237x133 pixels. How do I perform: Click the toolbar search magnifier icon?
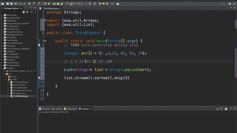[224, 4]
